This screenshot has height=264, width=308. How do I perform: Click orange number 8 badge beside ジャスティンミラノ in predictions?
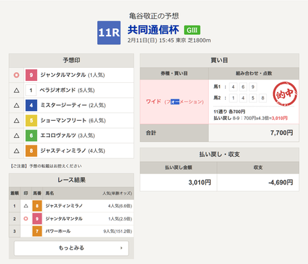click(x=31, y=151)
